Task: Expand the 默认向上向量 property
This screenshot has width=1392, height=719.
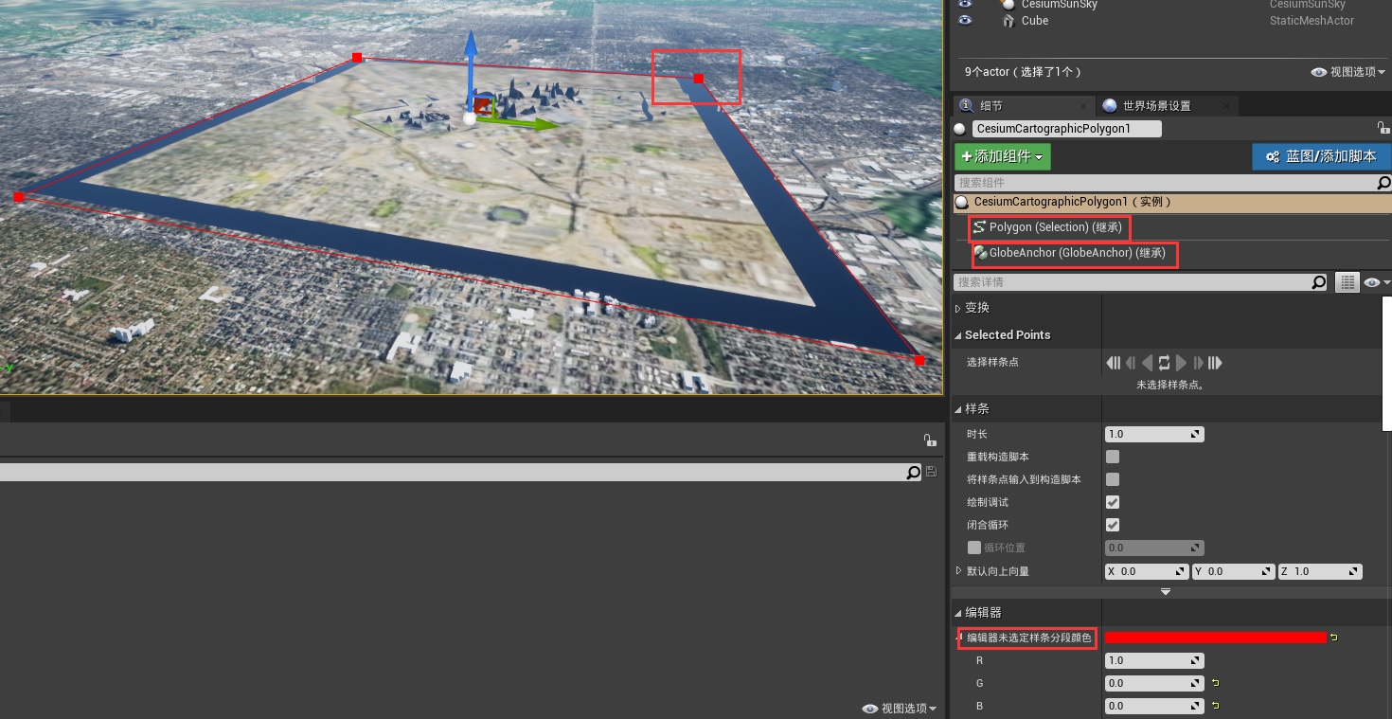Action: point(958,571)
